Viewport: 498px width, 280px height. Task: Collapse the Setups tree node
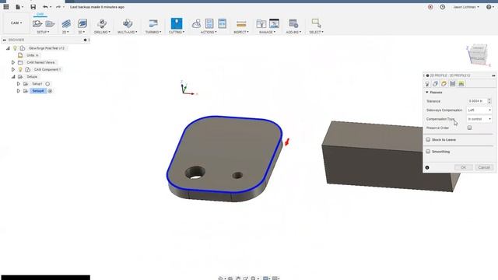[13, 77]
